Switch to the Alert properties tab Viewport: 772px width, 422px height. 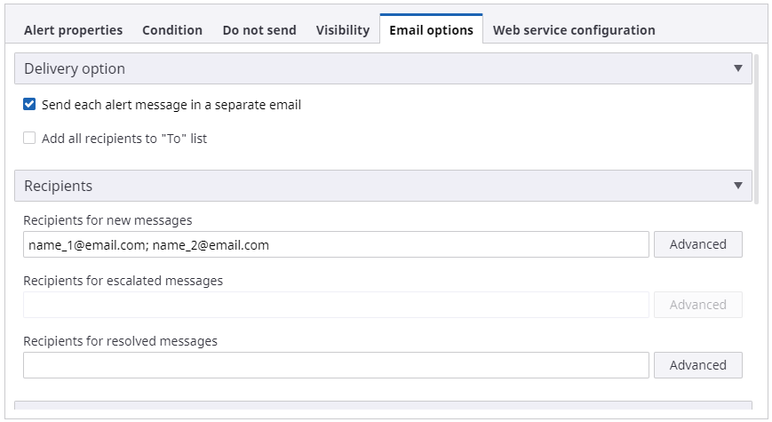73,30
